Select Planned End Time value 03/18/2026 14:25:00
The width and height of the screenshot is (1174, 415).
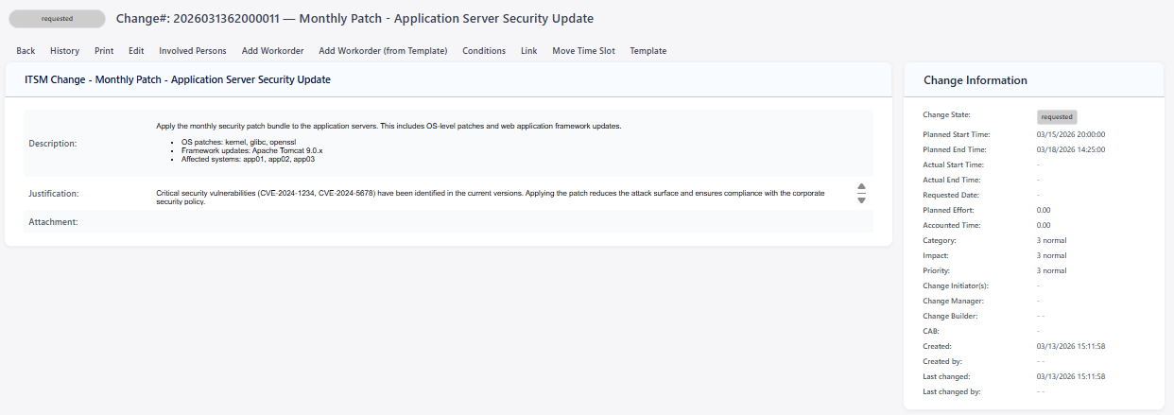pos(1071,149)
